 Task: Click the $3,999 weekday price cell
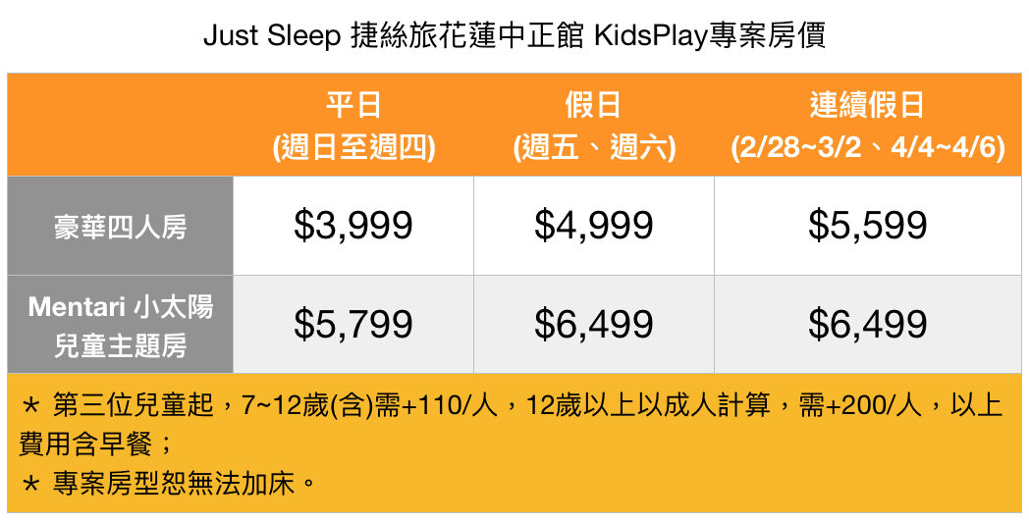pyautogui.click(x=353, y=226)
